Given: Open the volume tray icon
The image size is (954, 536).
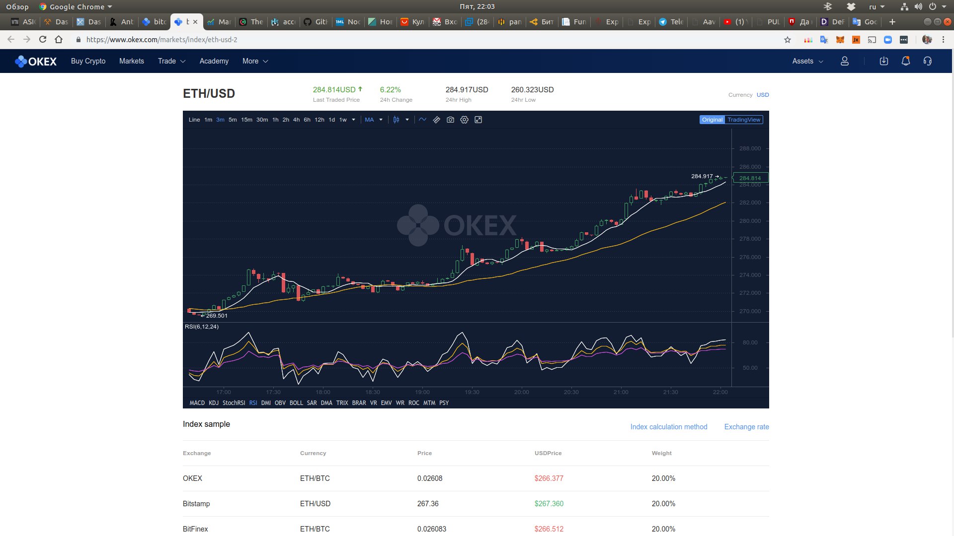Looking at the screenshot, I should (x=918, y=6).
